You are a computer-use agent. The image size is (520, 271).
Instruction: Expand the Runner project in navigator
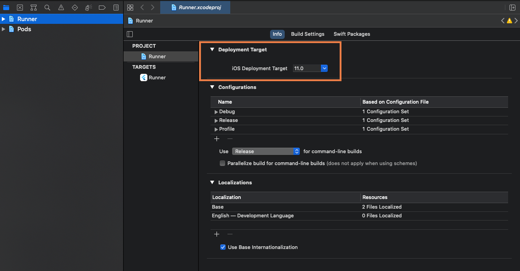4,19
